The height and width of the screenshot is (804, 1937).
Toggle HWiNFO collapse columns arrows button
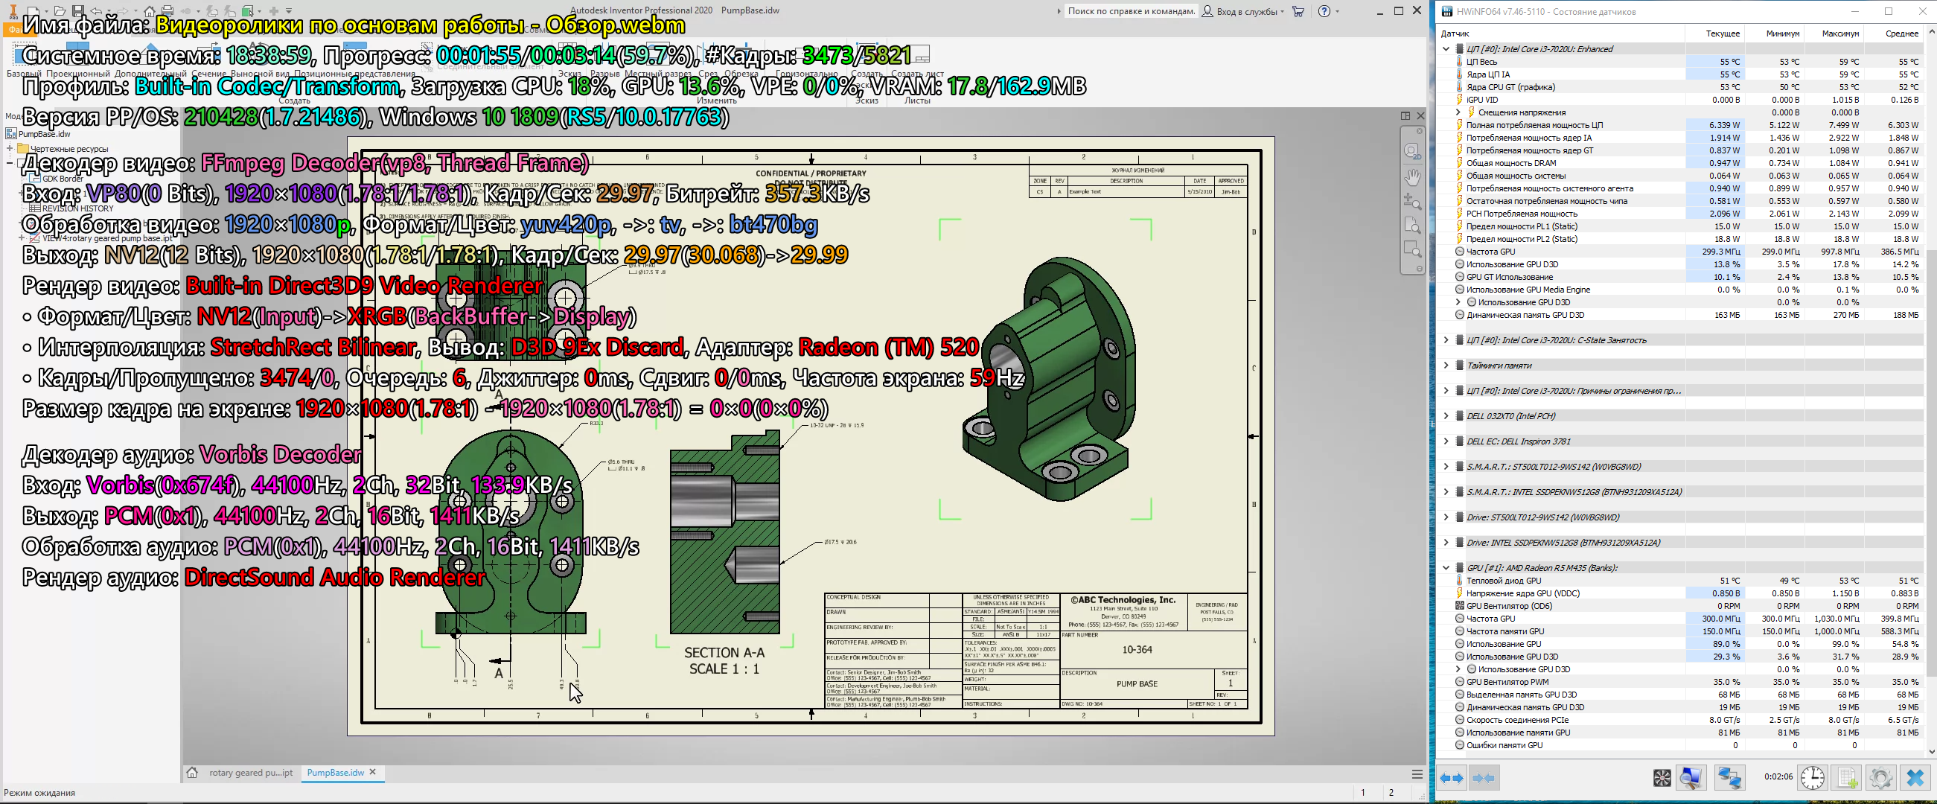[1483, 778]
